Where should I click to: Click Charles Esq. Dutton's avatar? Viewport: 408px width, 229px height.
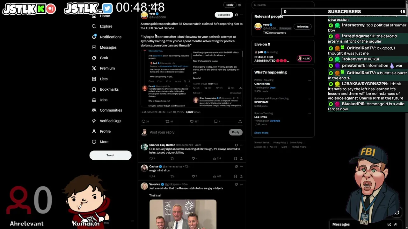coord(144,147)
